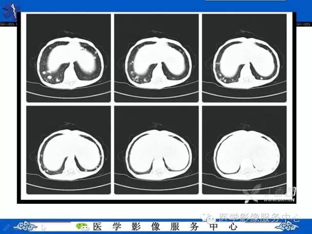
Task: Click the butterfly-shaped watermark logo
Action: (x=252, y=193)
